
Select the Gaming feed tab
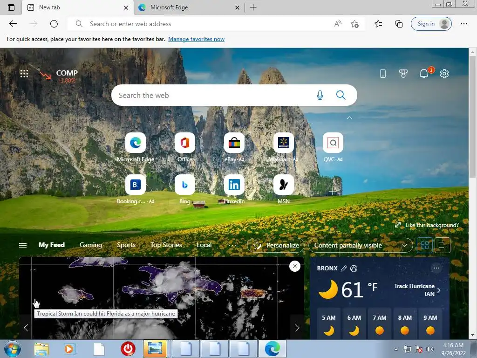pos(91,245)
